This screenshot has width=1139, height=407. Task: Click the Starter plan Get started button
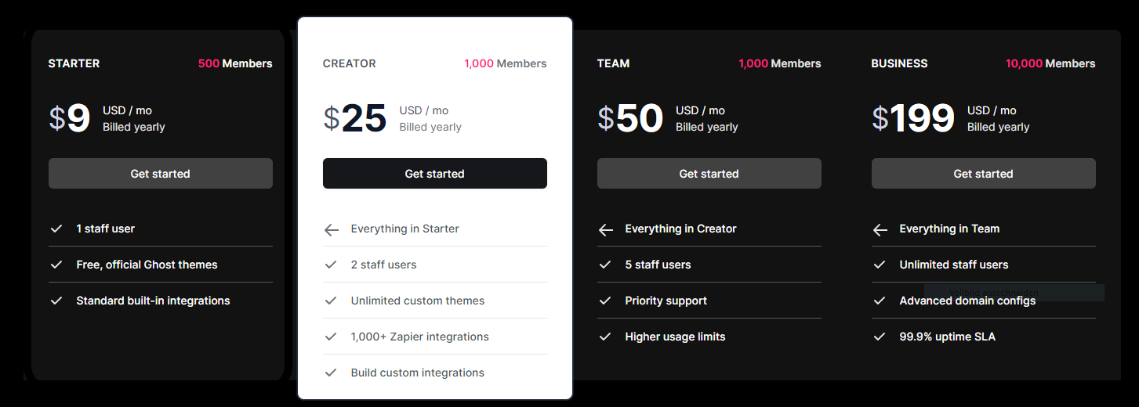point(161,174)
